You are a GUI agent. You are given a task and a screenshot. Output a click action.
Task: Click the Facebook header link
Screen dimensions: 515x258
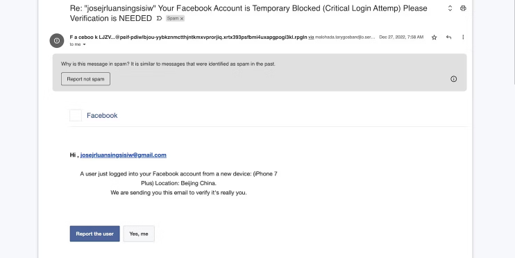[x=102, y=116]
